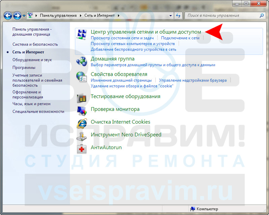
Task: Open Оборудование и звук category in sidebar
Action: coord(32,60)
